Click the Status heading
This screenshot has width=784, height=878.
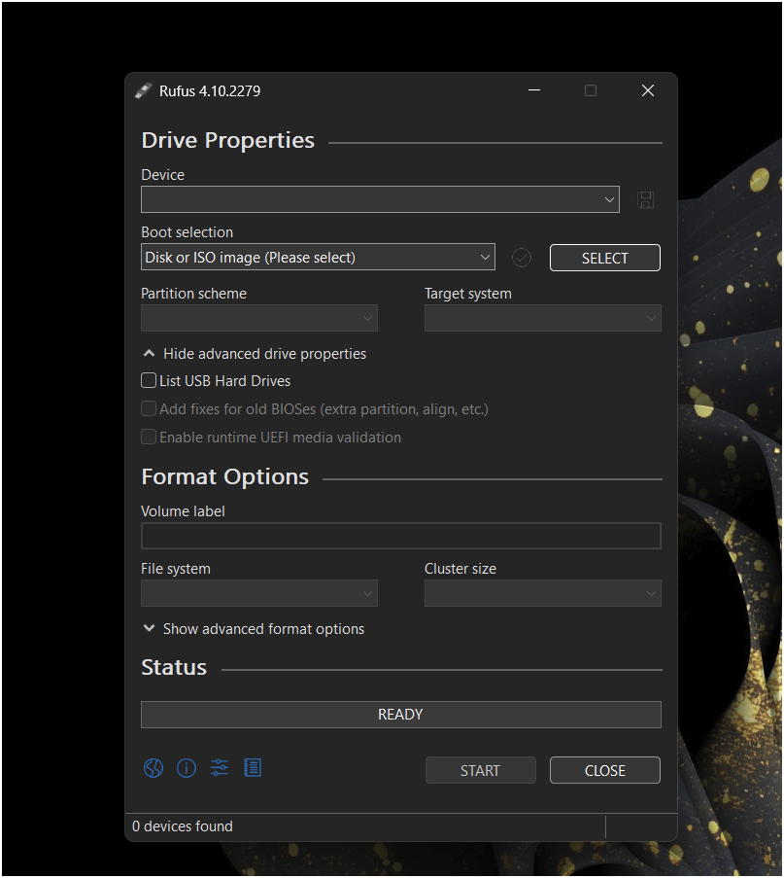tap(174, 667)
